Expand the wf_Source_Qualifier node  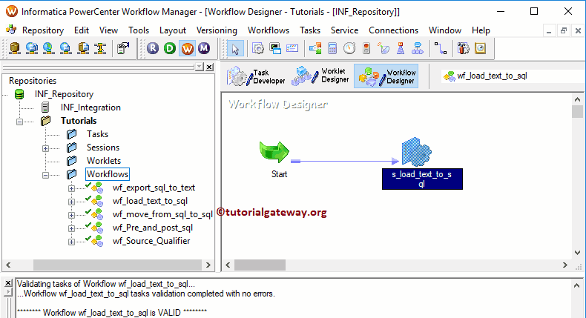tap(71, 242)
